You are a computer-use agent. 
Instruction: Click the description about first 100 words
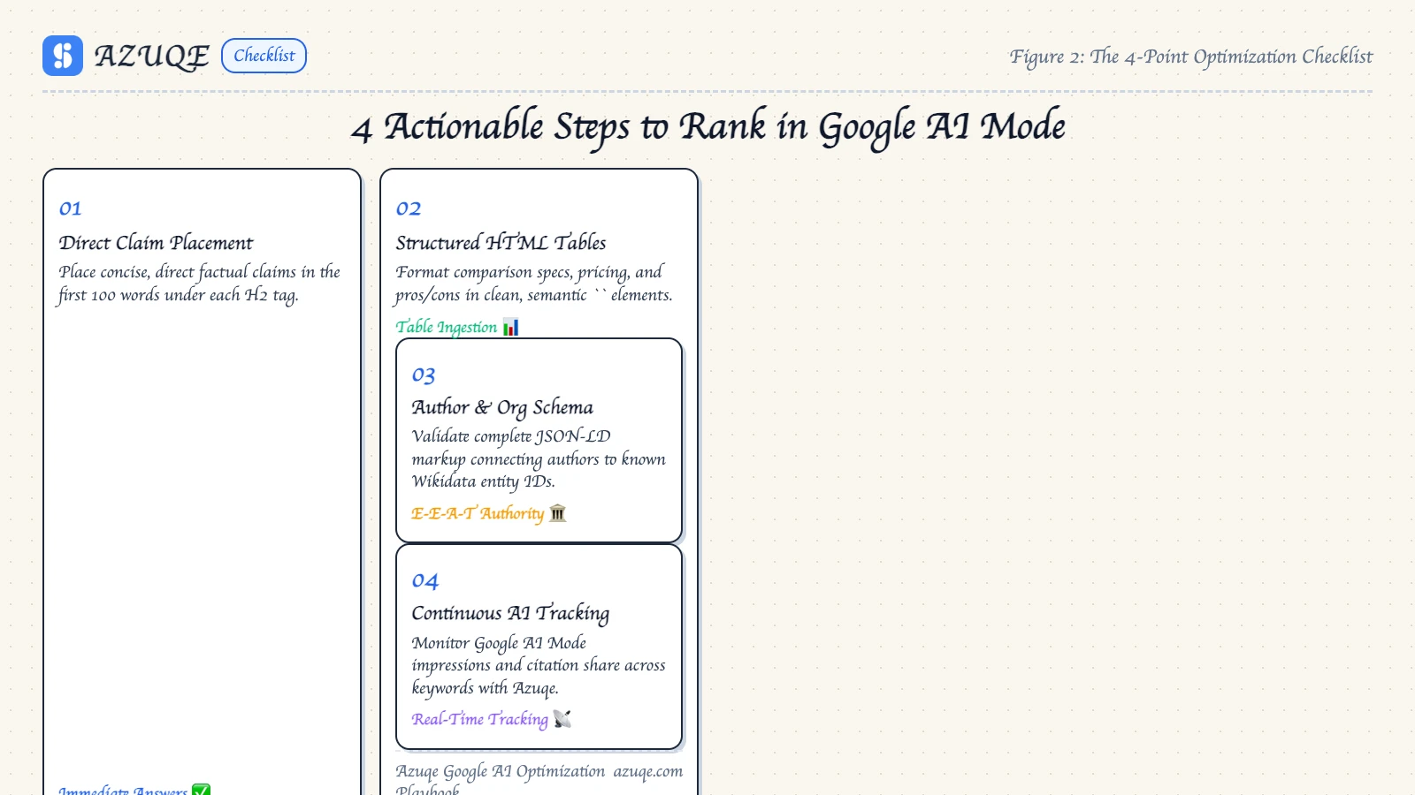click(x=200, y=284)
